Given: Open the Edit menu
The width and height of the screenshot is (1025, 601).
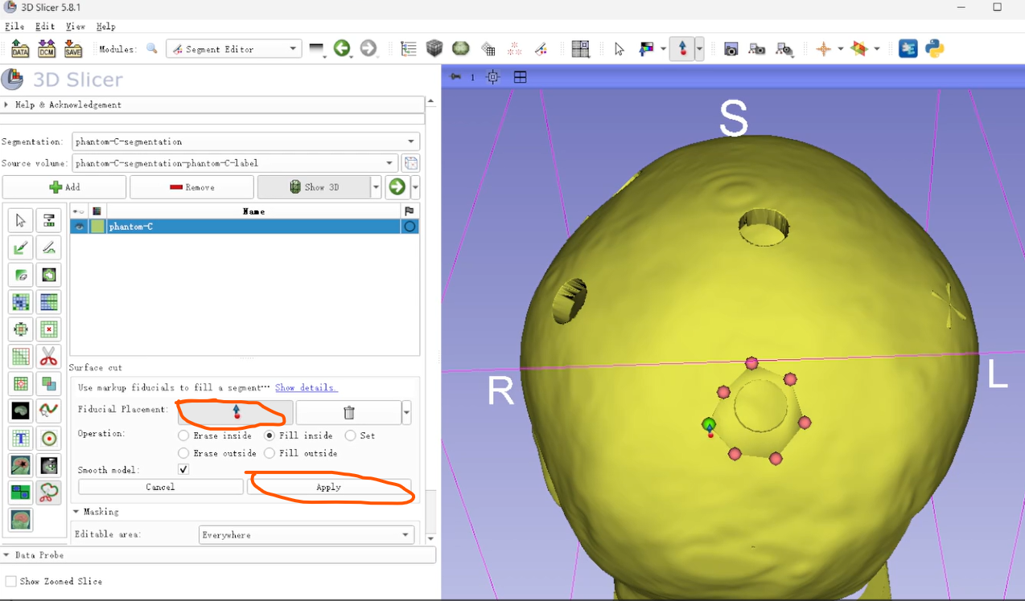Looking at the screenshot, I should click(x=45, y=27).
